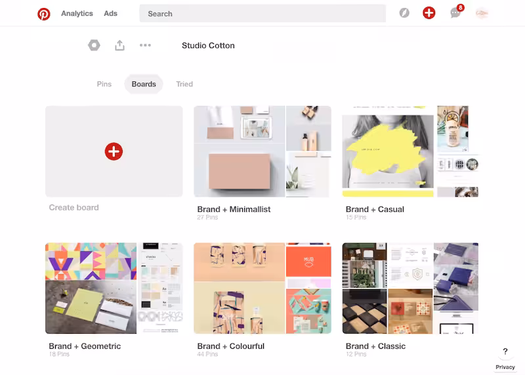This screenshot has width=525, height=375.
Task: Click the red plus icon in the header
Action: coord(429,13)
